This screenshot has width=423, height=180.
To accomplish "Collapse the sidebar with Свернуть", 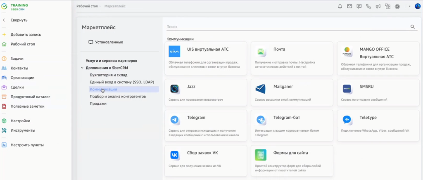I will [19, 20].
